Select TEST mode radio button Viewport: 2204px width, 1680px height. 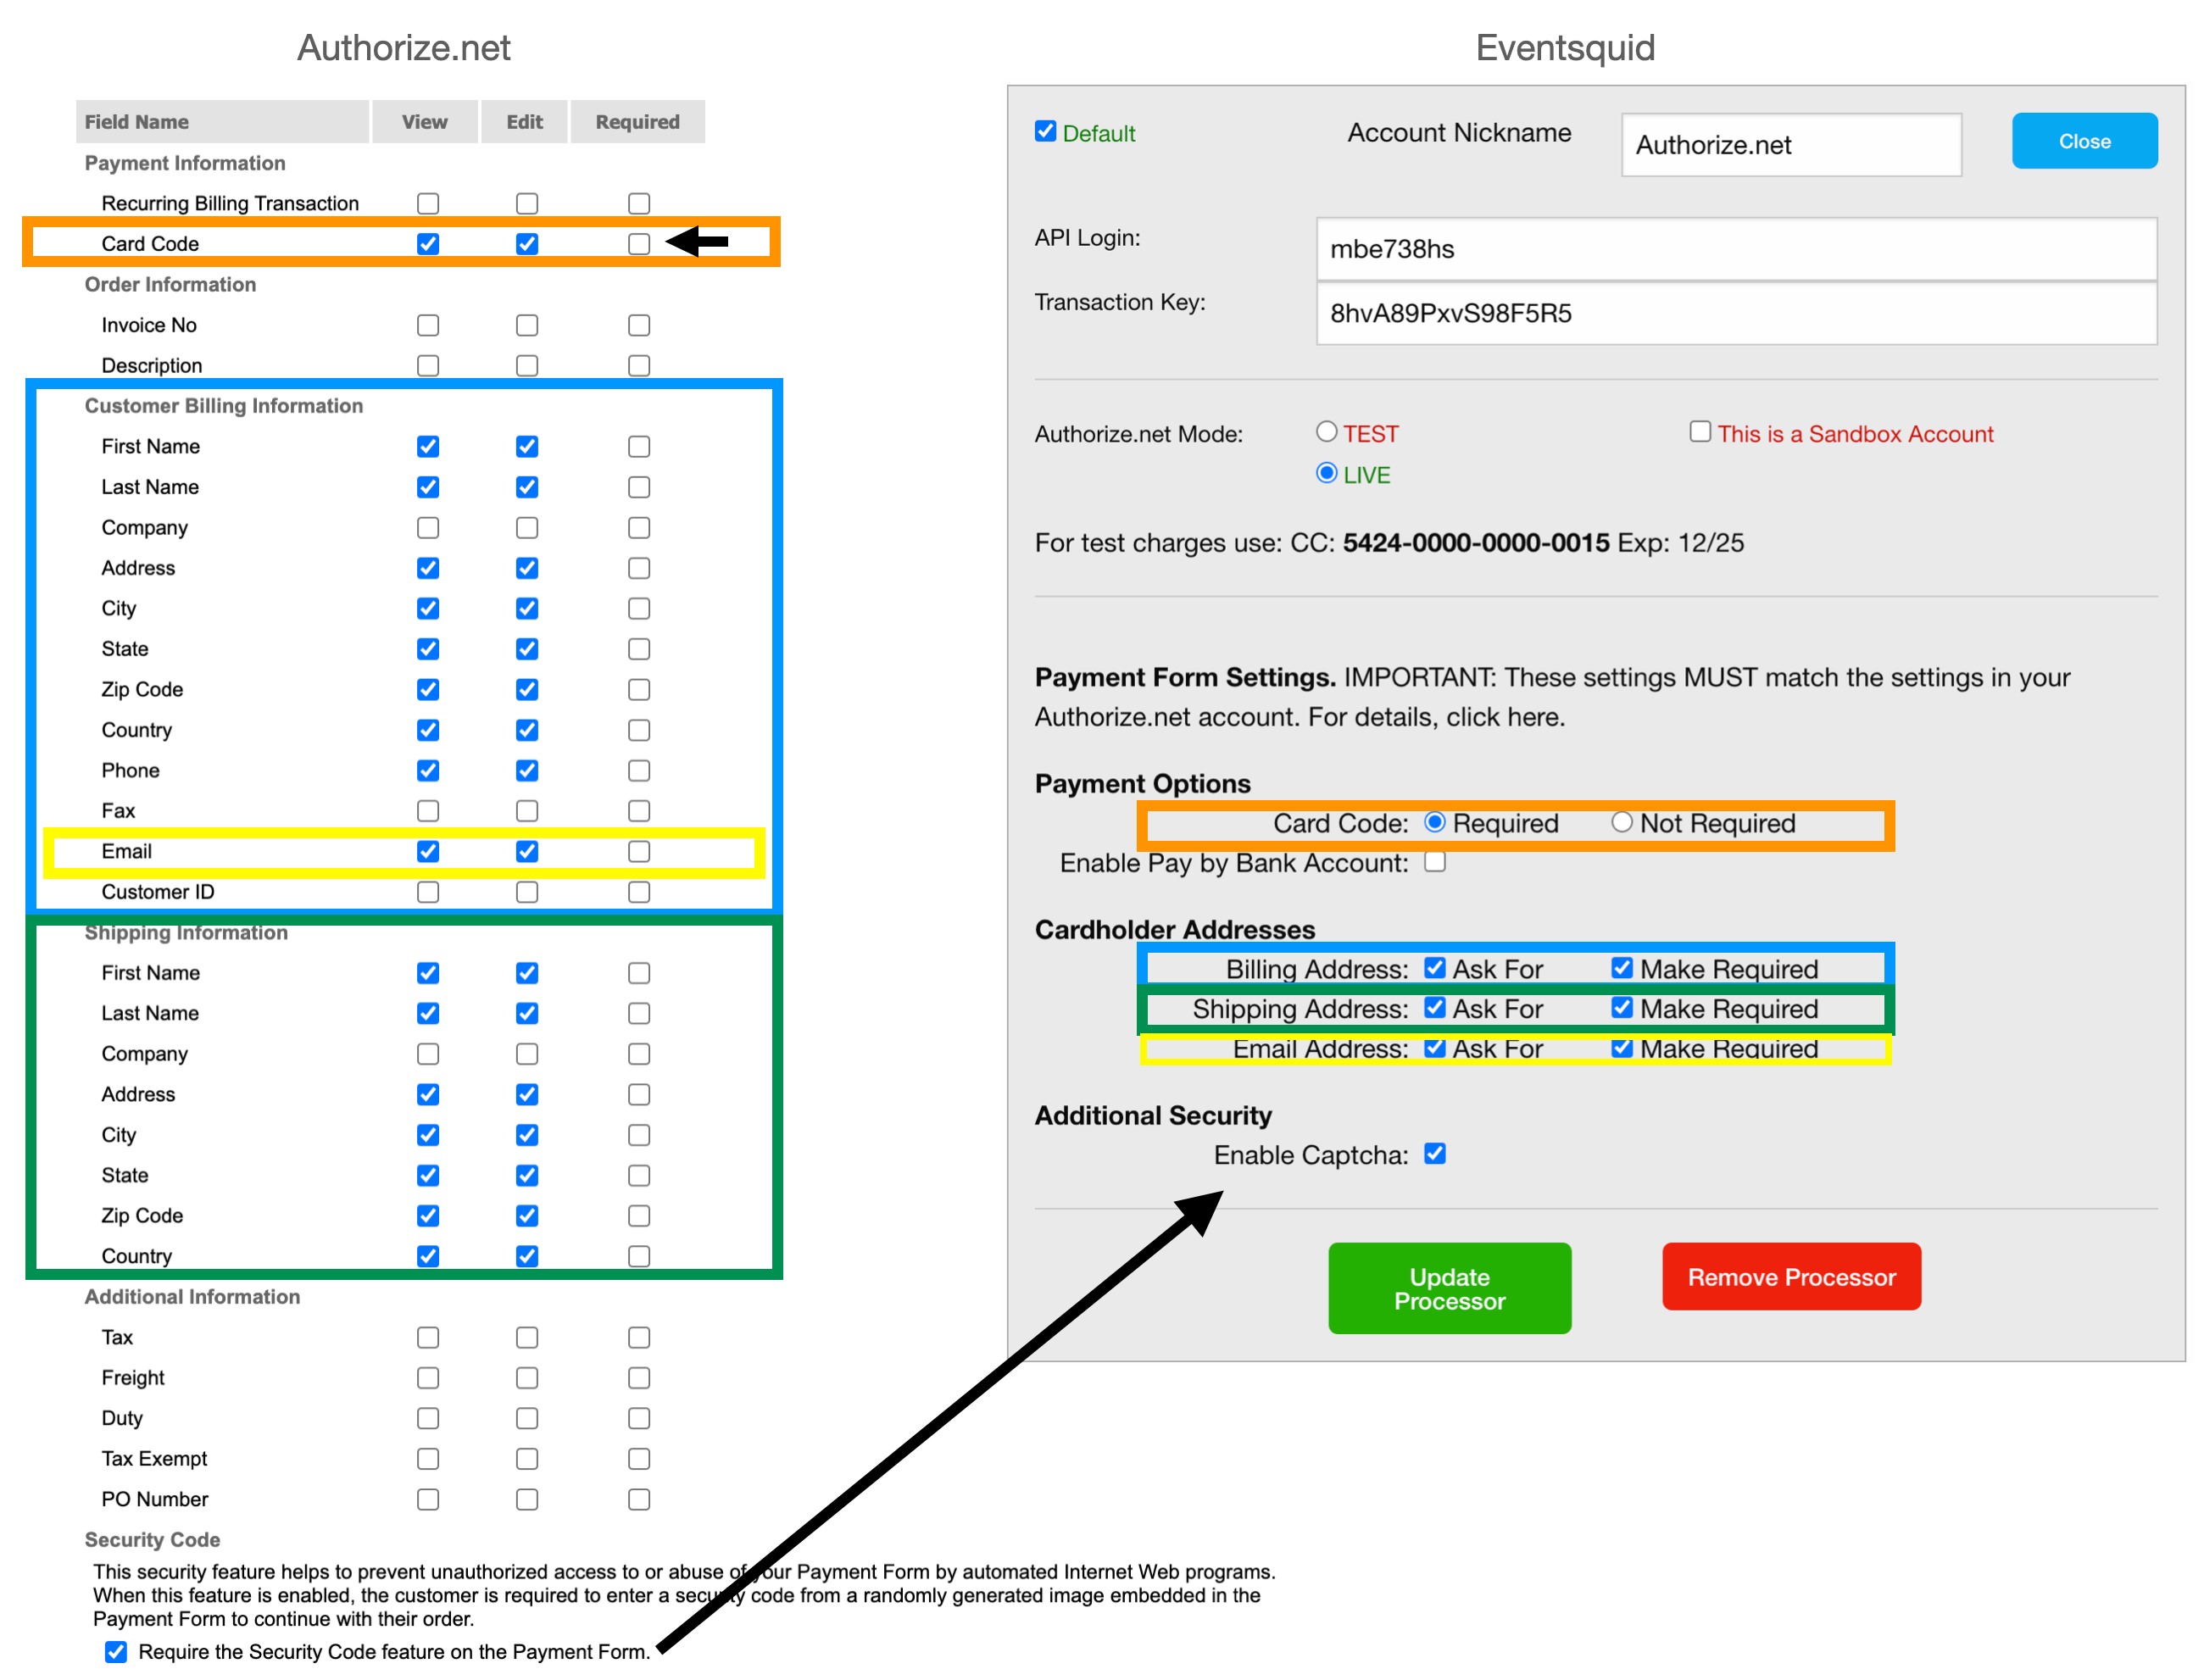click(1325, 431)
